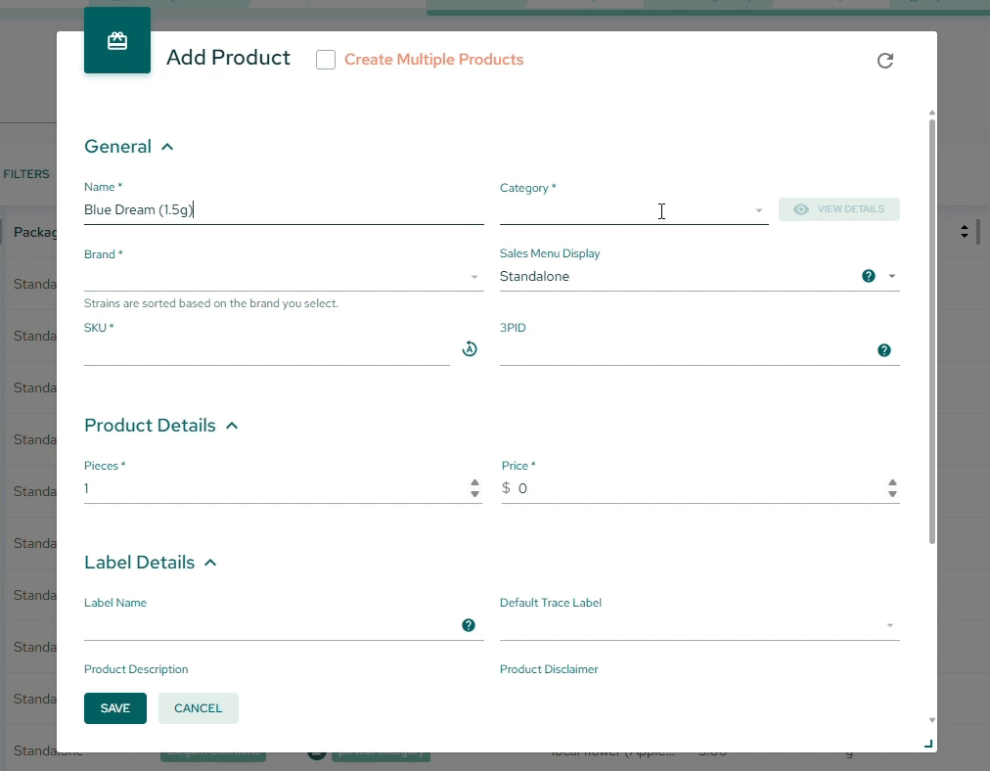Click the table sort arrows icon
990x771 pixels.
(x=965, y=231)
